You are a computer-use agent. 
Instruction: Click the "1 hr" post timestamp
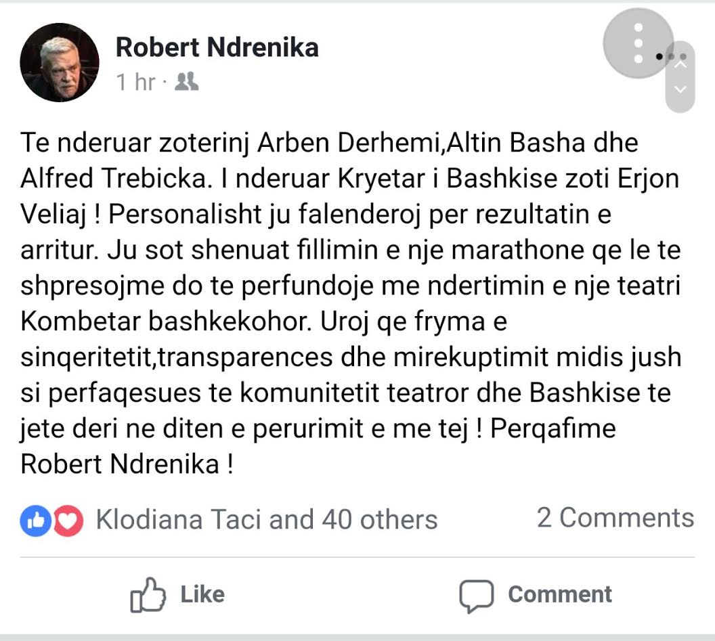click(135, 83)
